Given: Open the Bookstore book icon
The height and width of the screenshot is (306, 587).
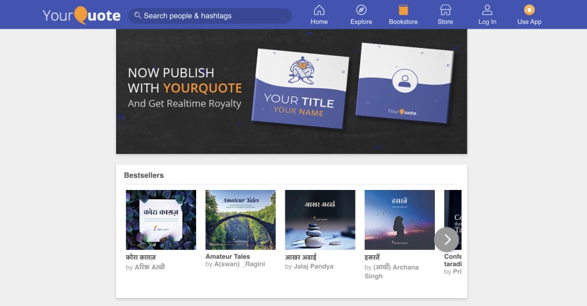Looking at the screenshot, I should pos(403,10).
